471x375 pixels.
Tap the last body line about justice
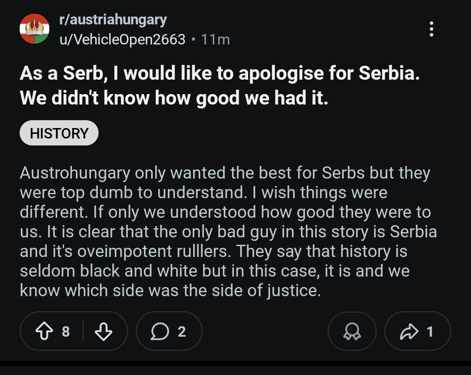[x=170, y=291]
